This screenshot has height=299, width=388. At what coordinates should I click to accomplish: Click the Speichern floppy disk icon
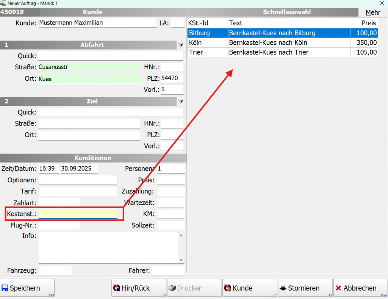tap(5, 288)
